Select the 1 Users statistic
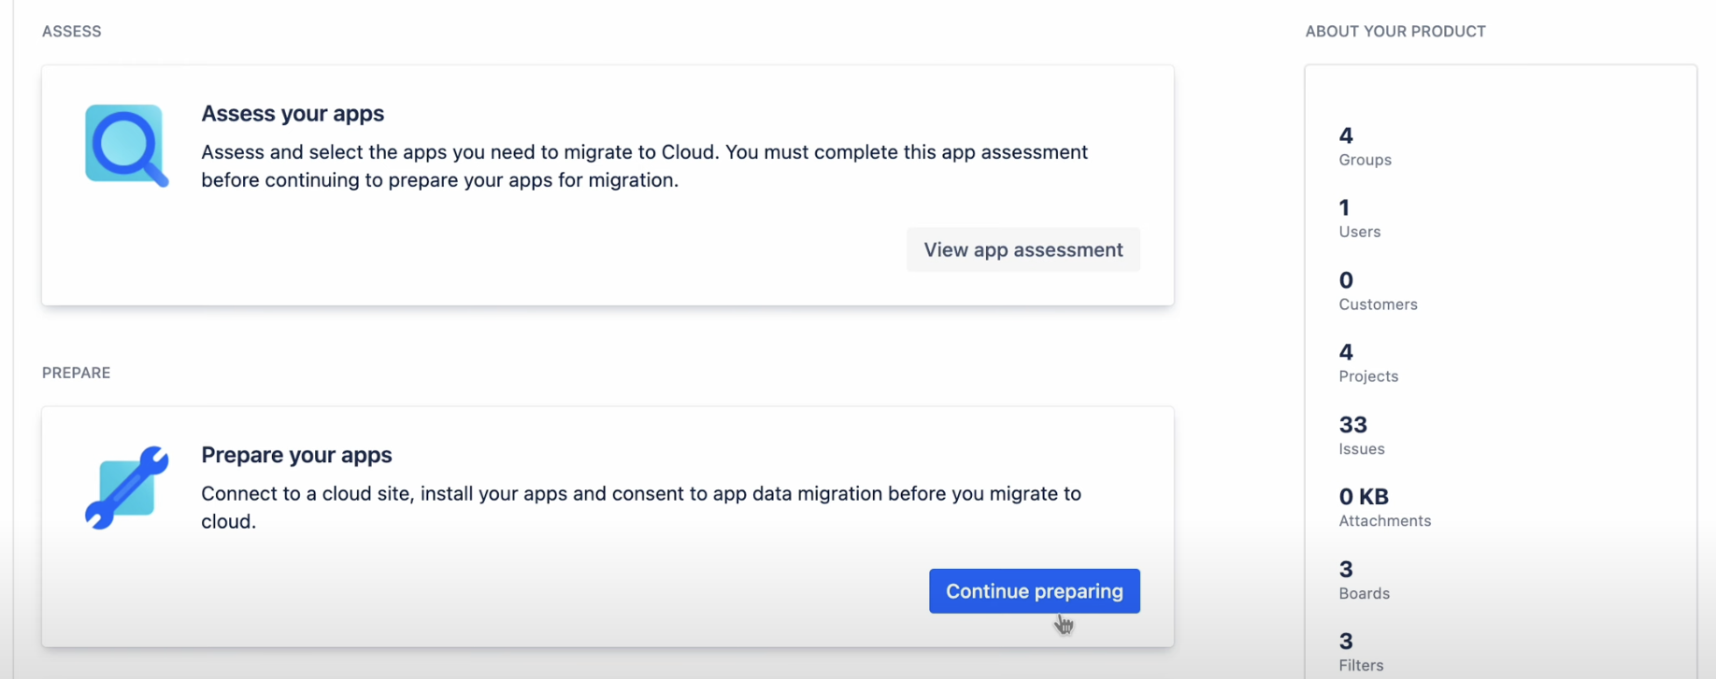The height and width of the screenshot is (679, 1716). tap(1358, 219)
